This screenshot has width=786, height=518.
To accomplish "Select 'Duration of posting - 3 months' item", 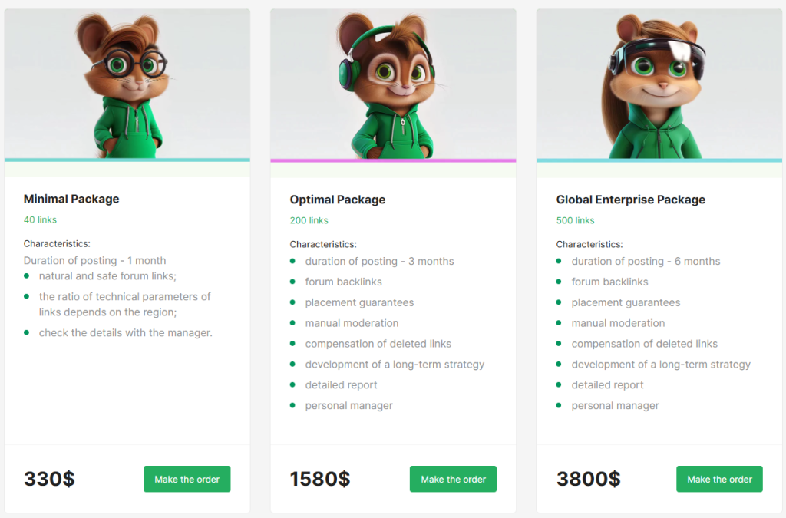I will tap(379, 261).
